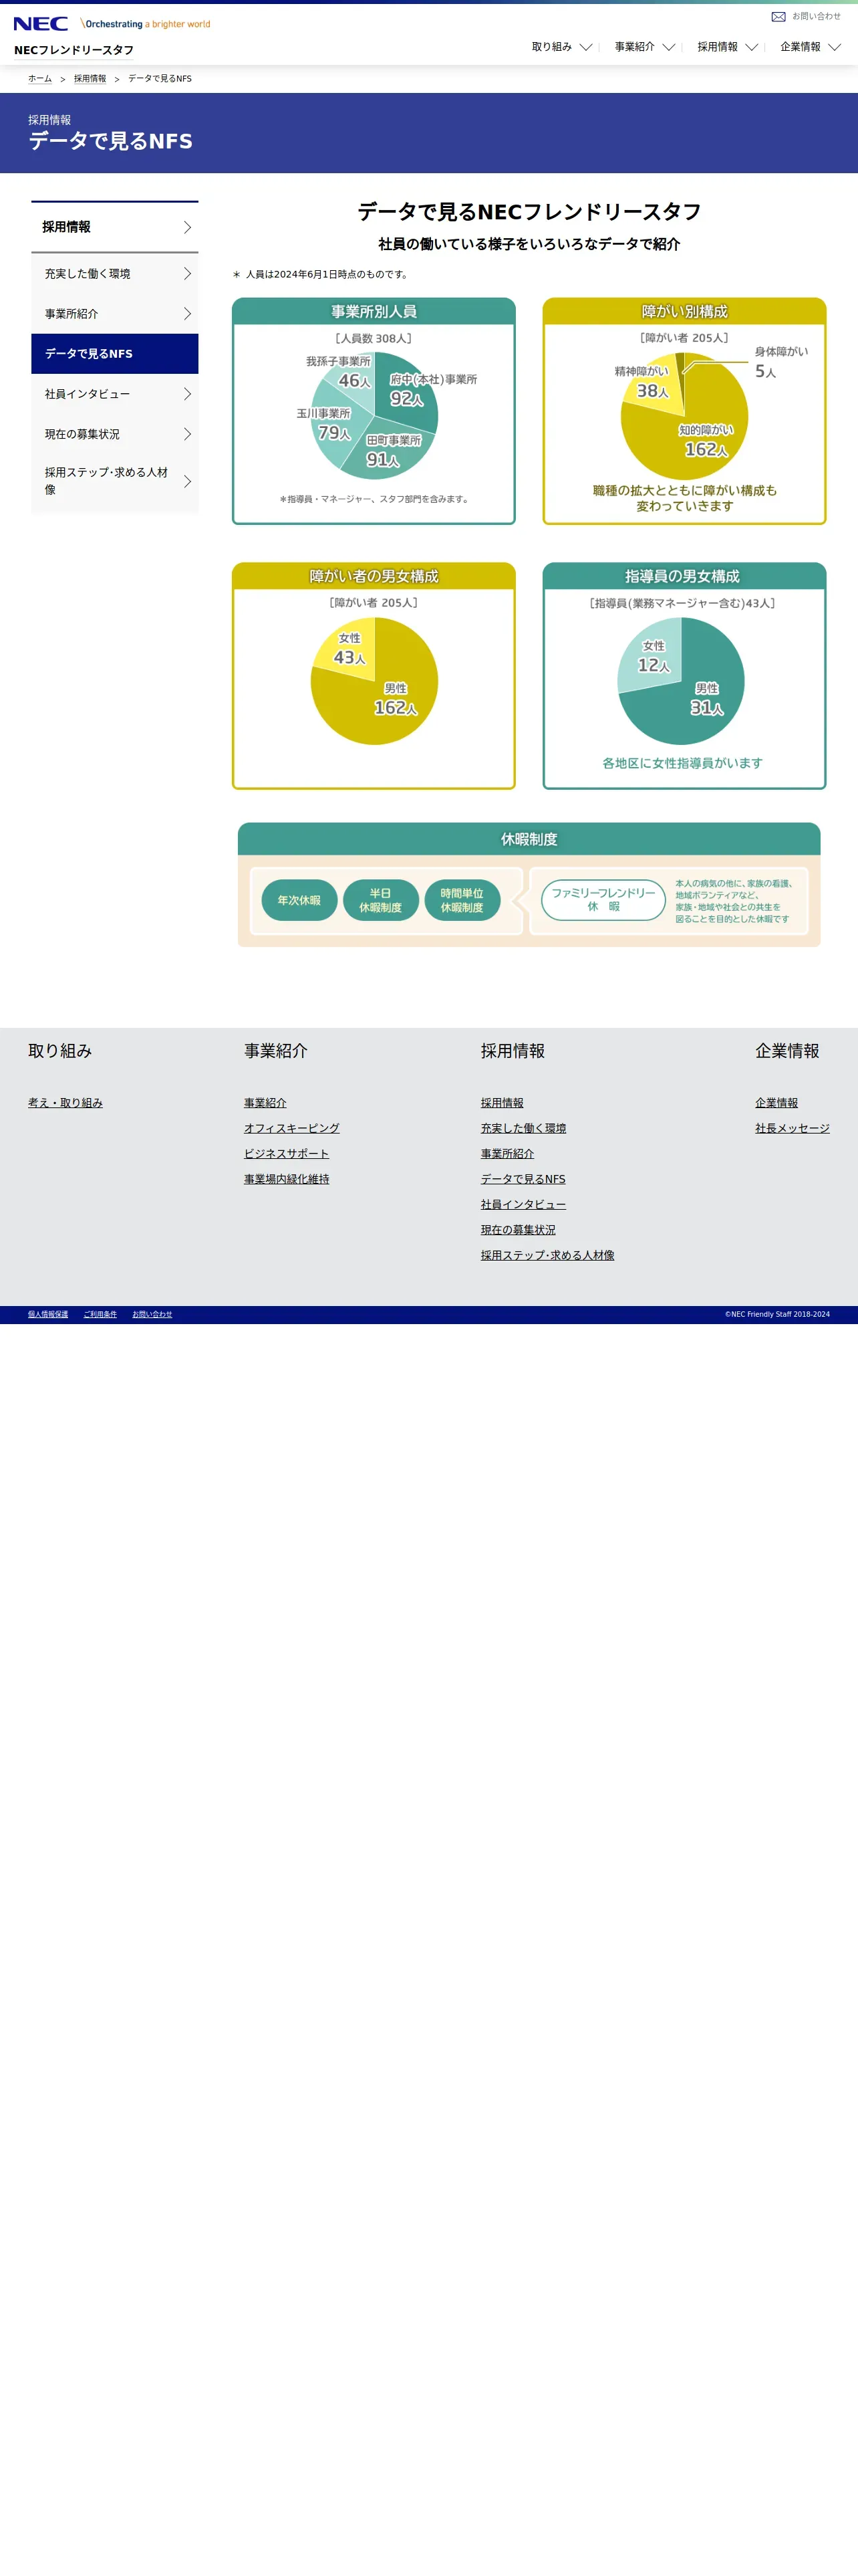
Task: Click the 事業所別人員 pie chart
Action: 374,415
